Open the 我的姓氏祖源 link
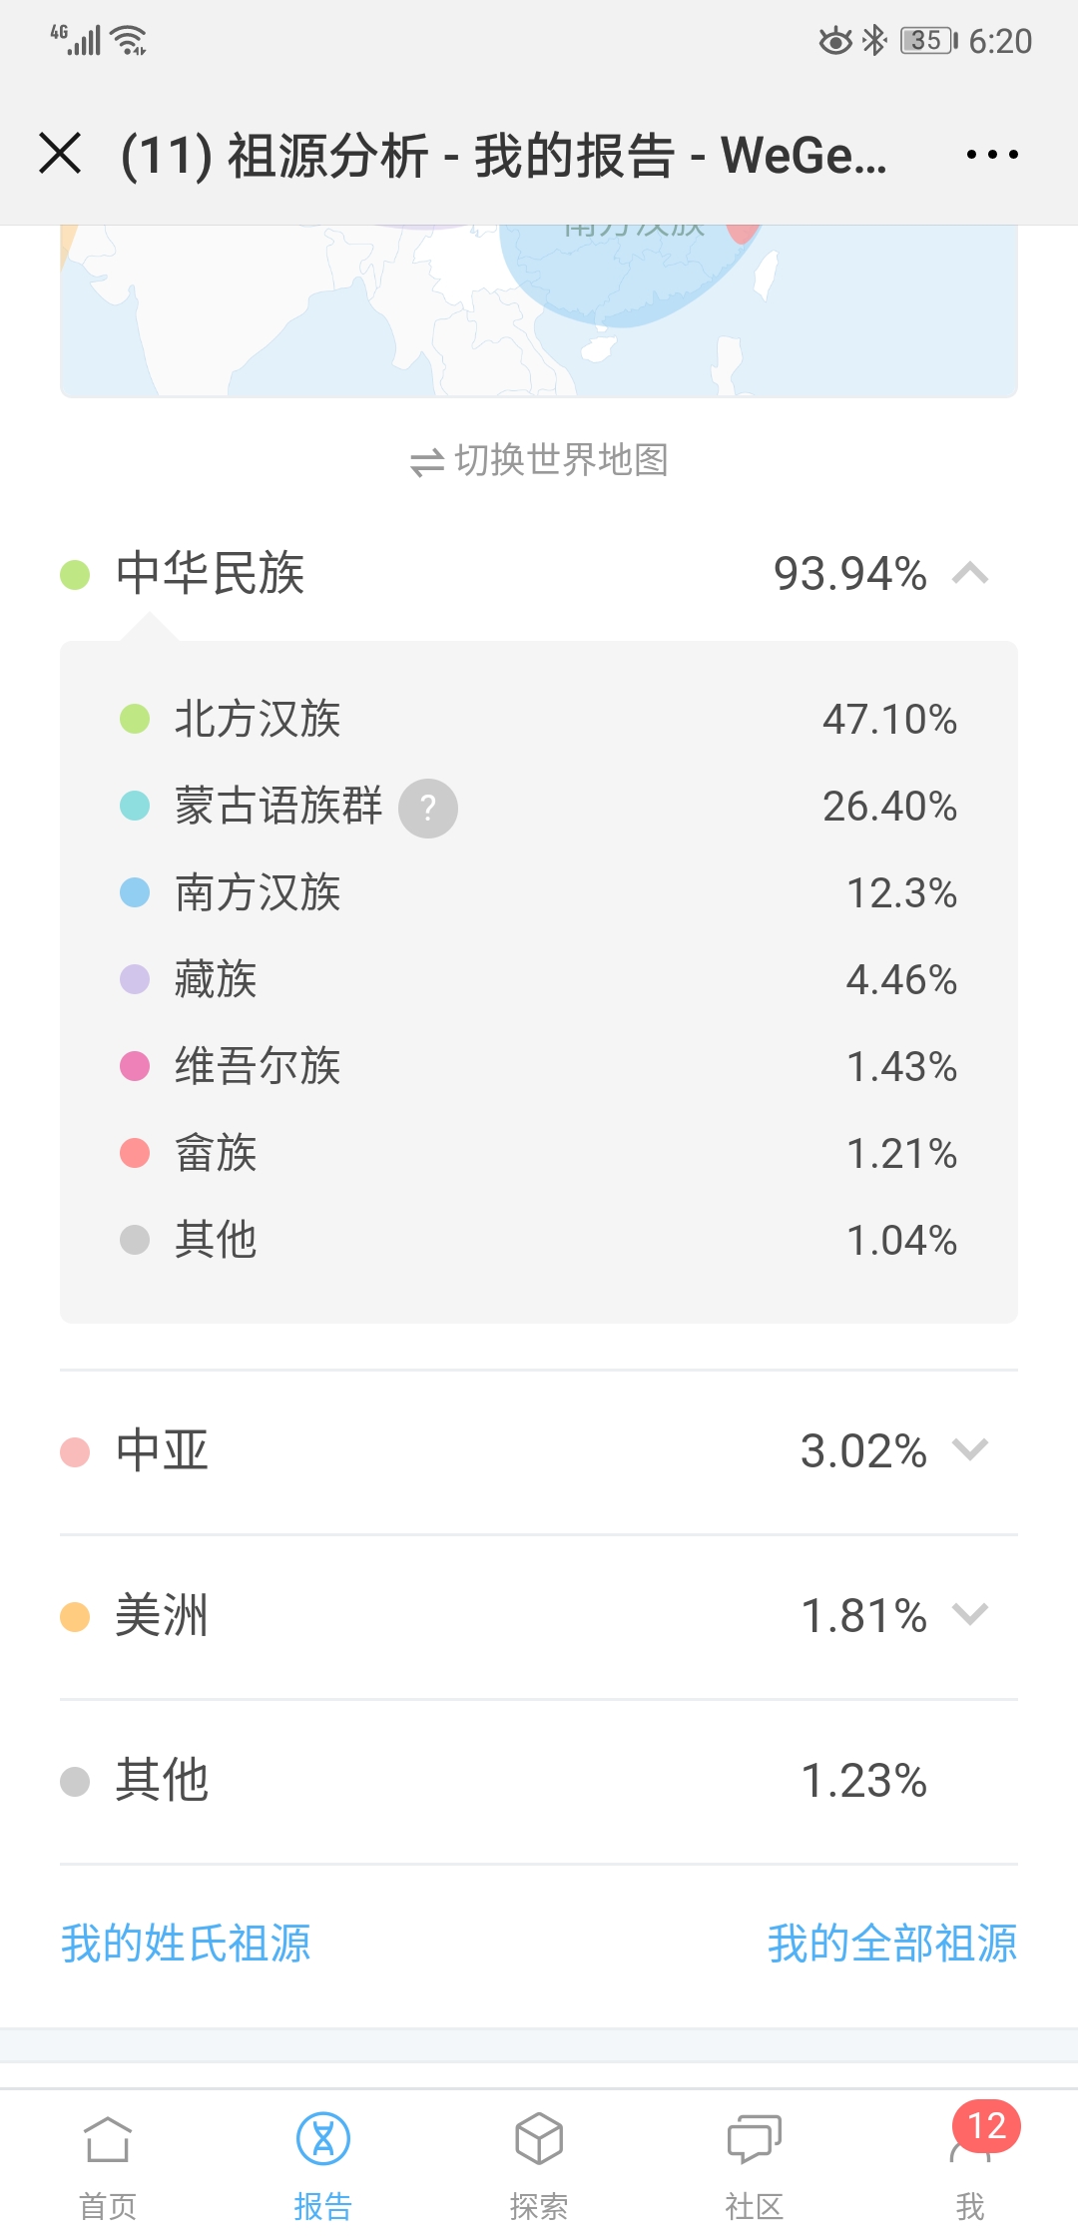 point(186,1944)
